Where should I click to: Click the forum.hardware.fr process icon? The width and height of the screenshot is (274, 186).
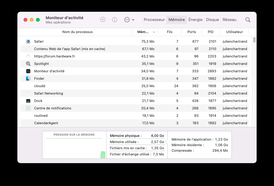(28, 56)
